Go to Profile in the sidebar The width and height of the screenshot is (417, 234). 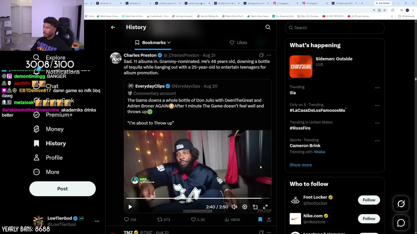click(48, 158)
